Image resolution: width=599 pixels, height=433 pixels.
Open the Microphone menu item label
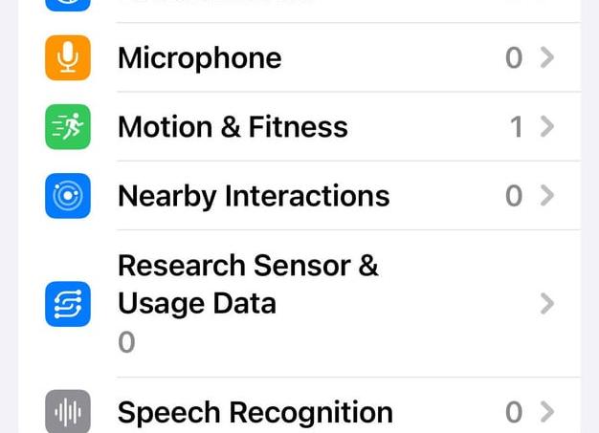click(x=199, y=58)
